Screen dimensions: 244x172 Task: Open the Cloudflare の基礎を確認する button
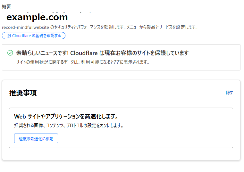[34, 36]
